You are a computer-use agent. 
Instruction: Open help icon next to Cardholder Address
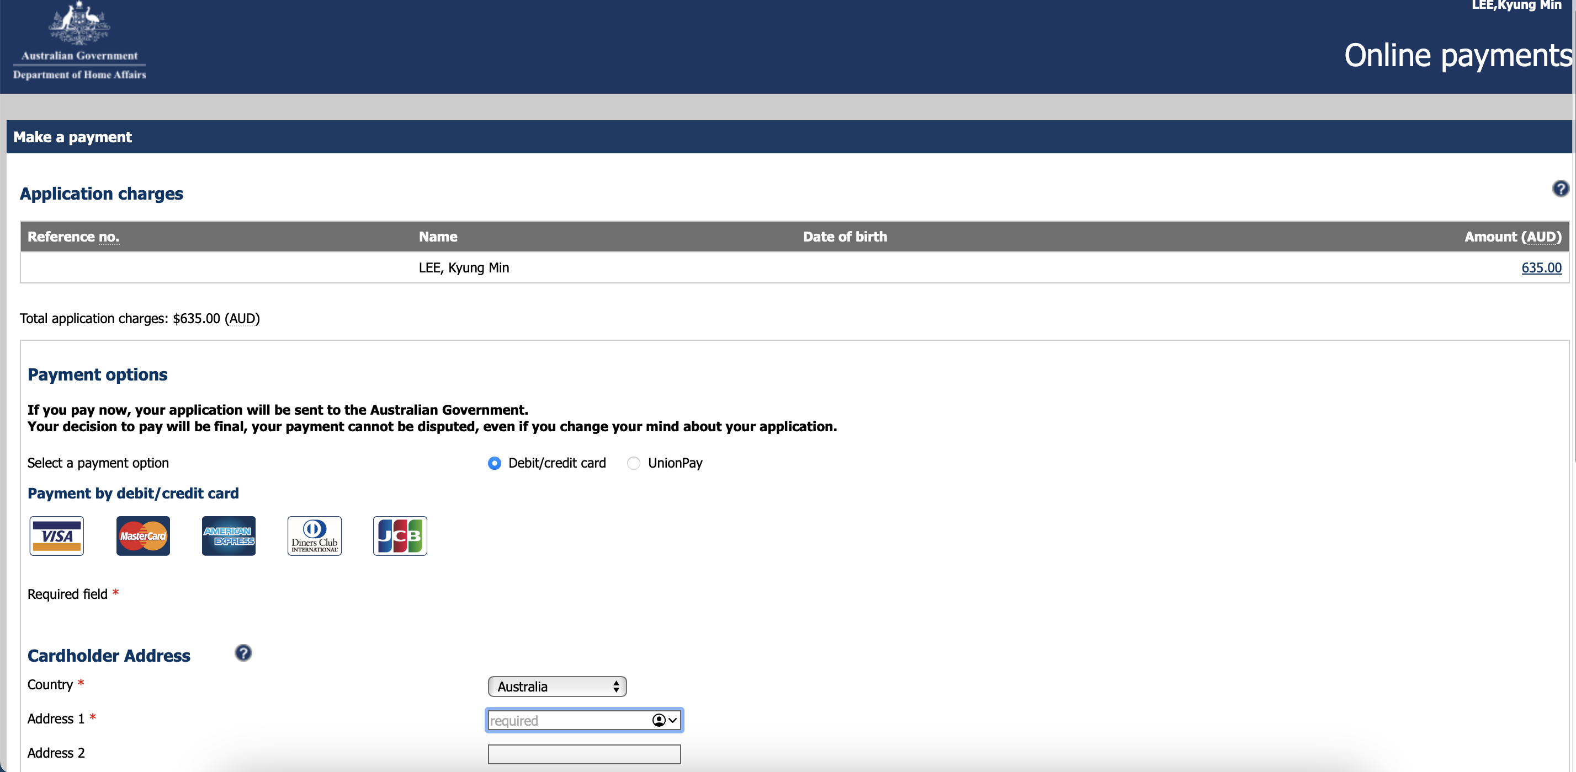click(x=243, y=653)
